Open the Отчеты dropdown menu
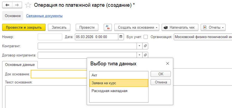Image resolution: width=232 pixels, height=108 pixels. tap(213, 27)
